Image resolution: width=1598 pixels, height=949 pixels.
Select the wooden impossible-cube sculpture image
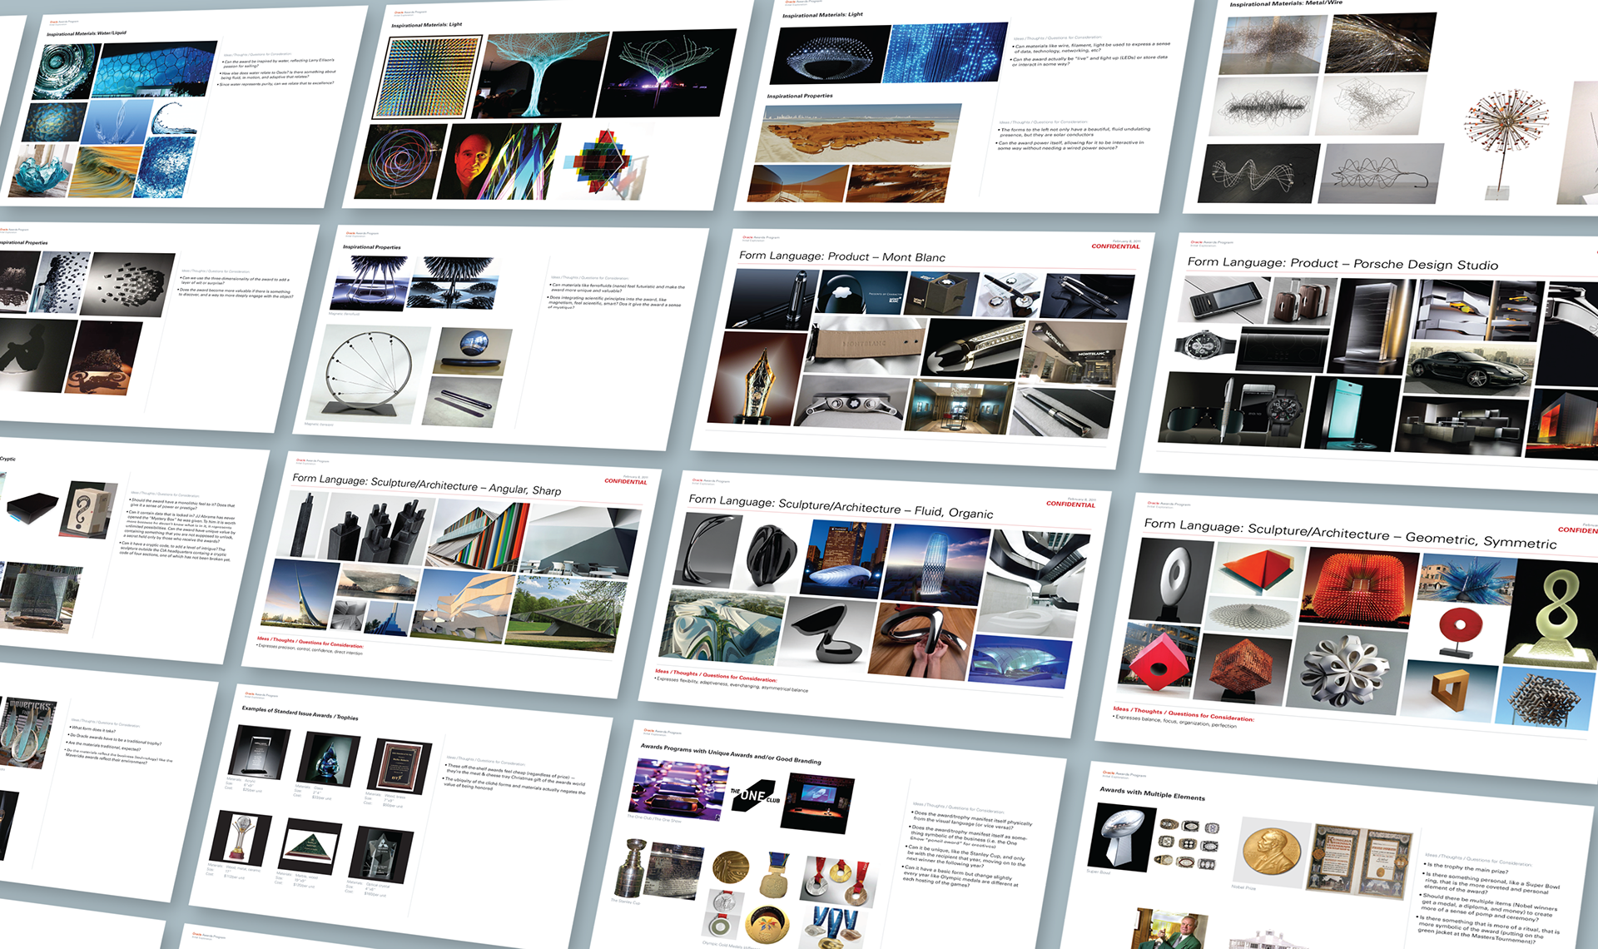tap(1449, 688)
